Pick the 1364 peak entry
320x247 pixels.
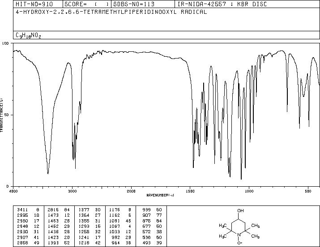tap(90, 215)
